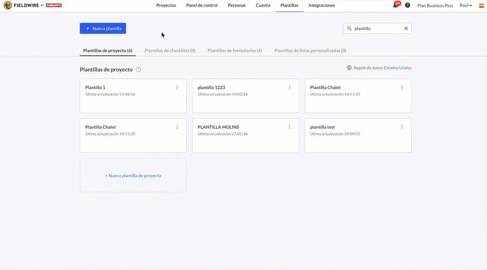The height and width of the screenshot is (270, 487).
Task: Follow the Estados Unidos link
Action: click(398, 68)
